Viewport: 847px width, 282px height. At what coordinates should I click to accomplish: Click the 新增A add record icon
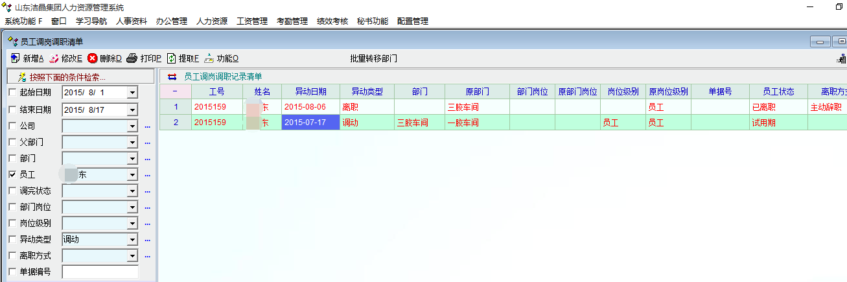coord(15,58)
